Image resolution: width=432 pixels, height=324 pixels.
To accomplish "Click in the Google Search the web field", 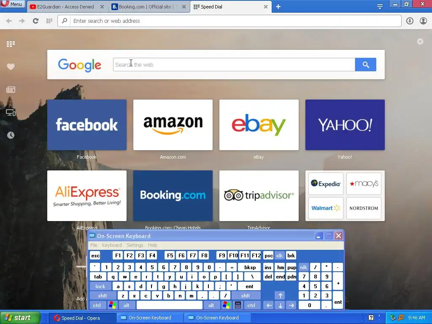I will click(x=234, y=65).
